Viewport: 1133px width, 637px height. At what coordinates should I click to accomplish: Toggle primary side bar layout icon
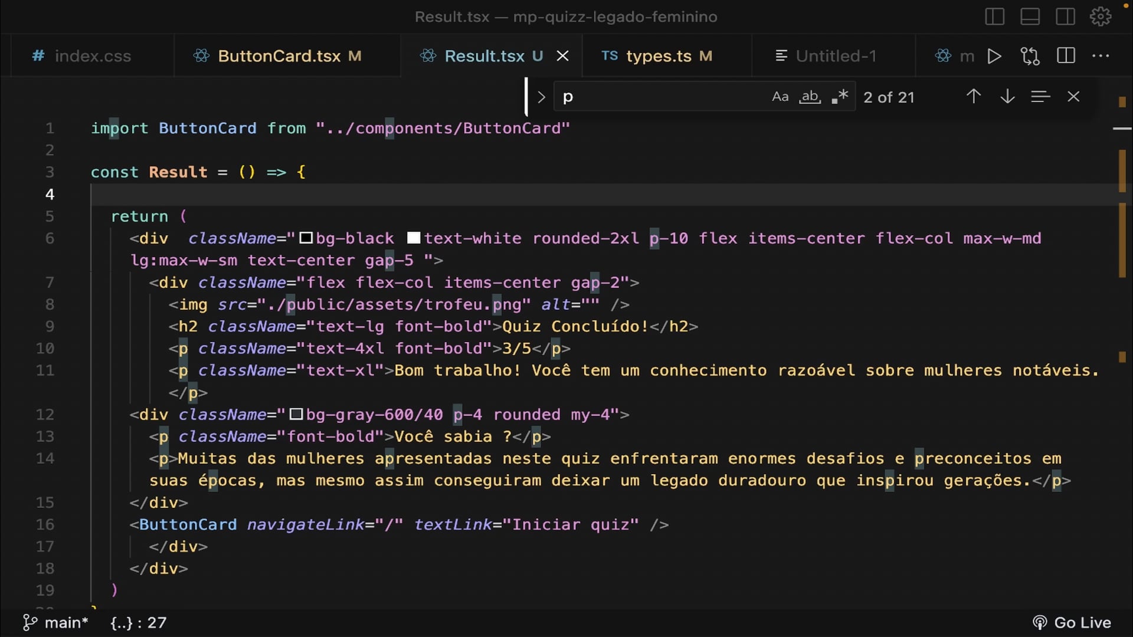(x=994, y=17)
